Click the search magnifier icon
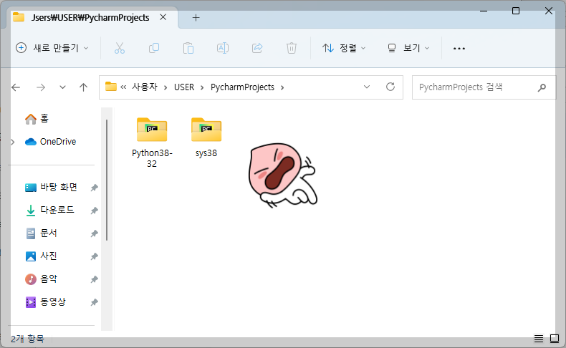Screen dimensions: 566x348 tap(542, 87)
